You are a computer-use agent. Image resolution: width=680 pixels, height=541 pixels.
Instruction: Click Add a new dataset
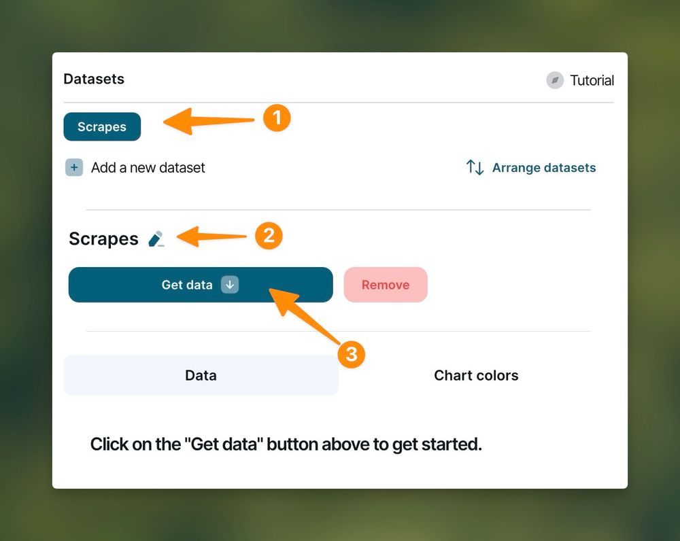(148, 167)
